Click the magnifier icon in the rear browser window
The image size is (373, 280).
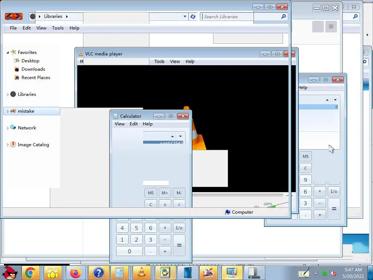(355, 16)
